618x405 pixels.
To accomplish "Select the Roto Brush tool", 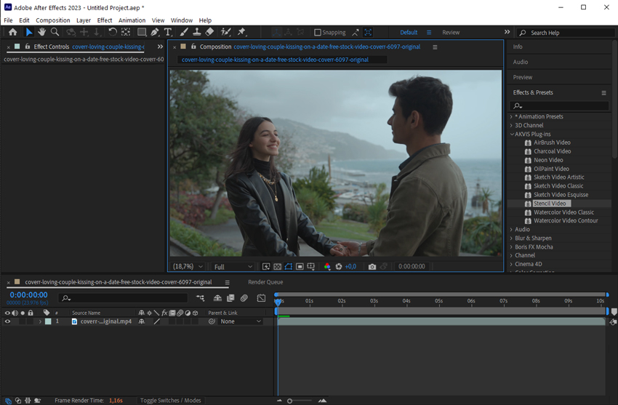I will (x=226, y=32).
